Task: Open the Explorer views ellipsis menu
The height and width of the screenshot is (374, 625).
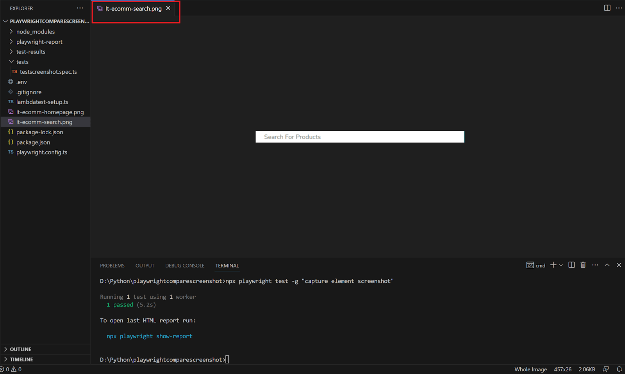Action: 80,8
